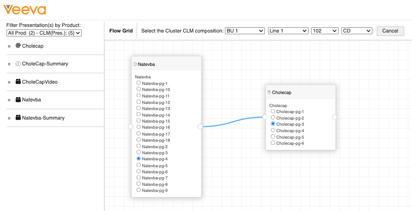Click the CholeCap-Summary info icon
Screen dimensions: 412x211
18,64
